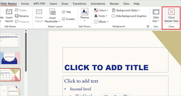Expand the Colors dropdown arrow
Viewport: 181px width, 96px height.
tap(108, 10)
